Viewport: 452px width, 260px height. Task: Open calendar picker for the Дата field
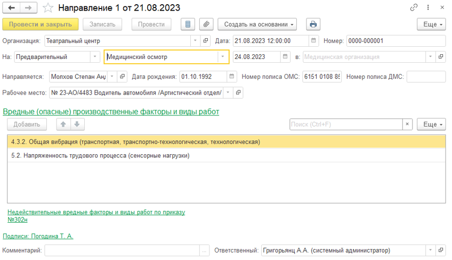[314, 40]
